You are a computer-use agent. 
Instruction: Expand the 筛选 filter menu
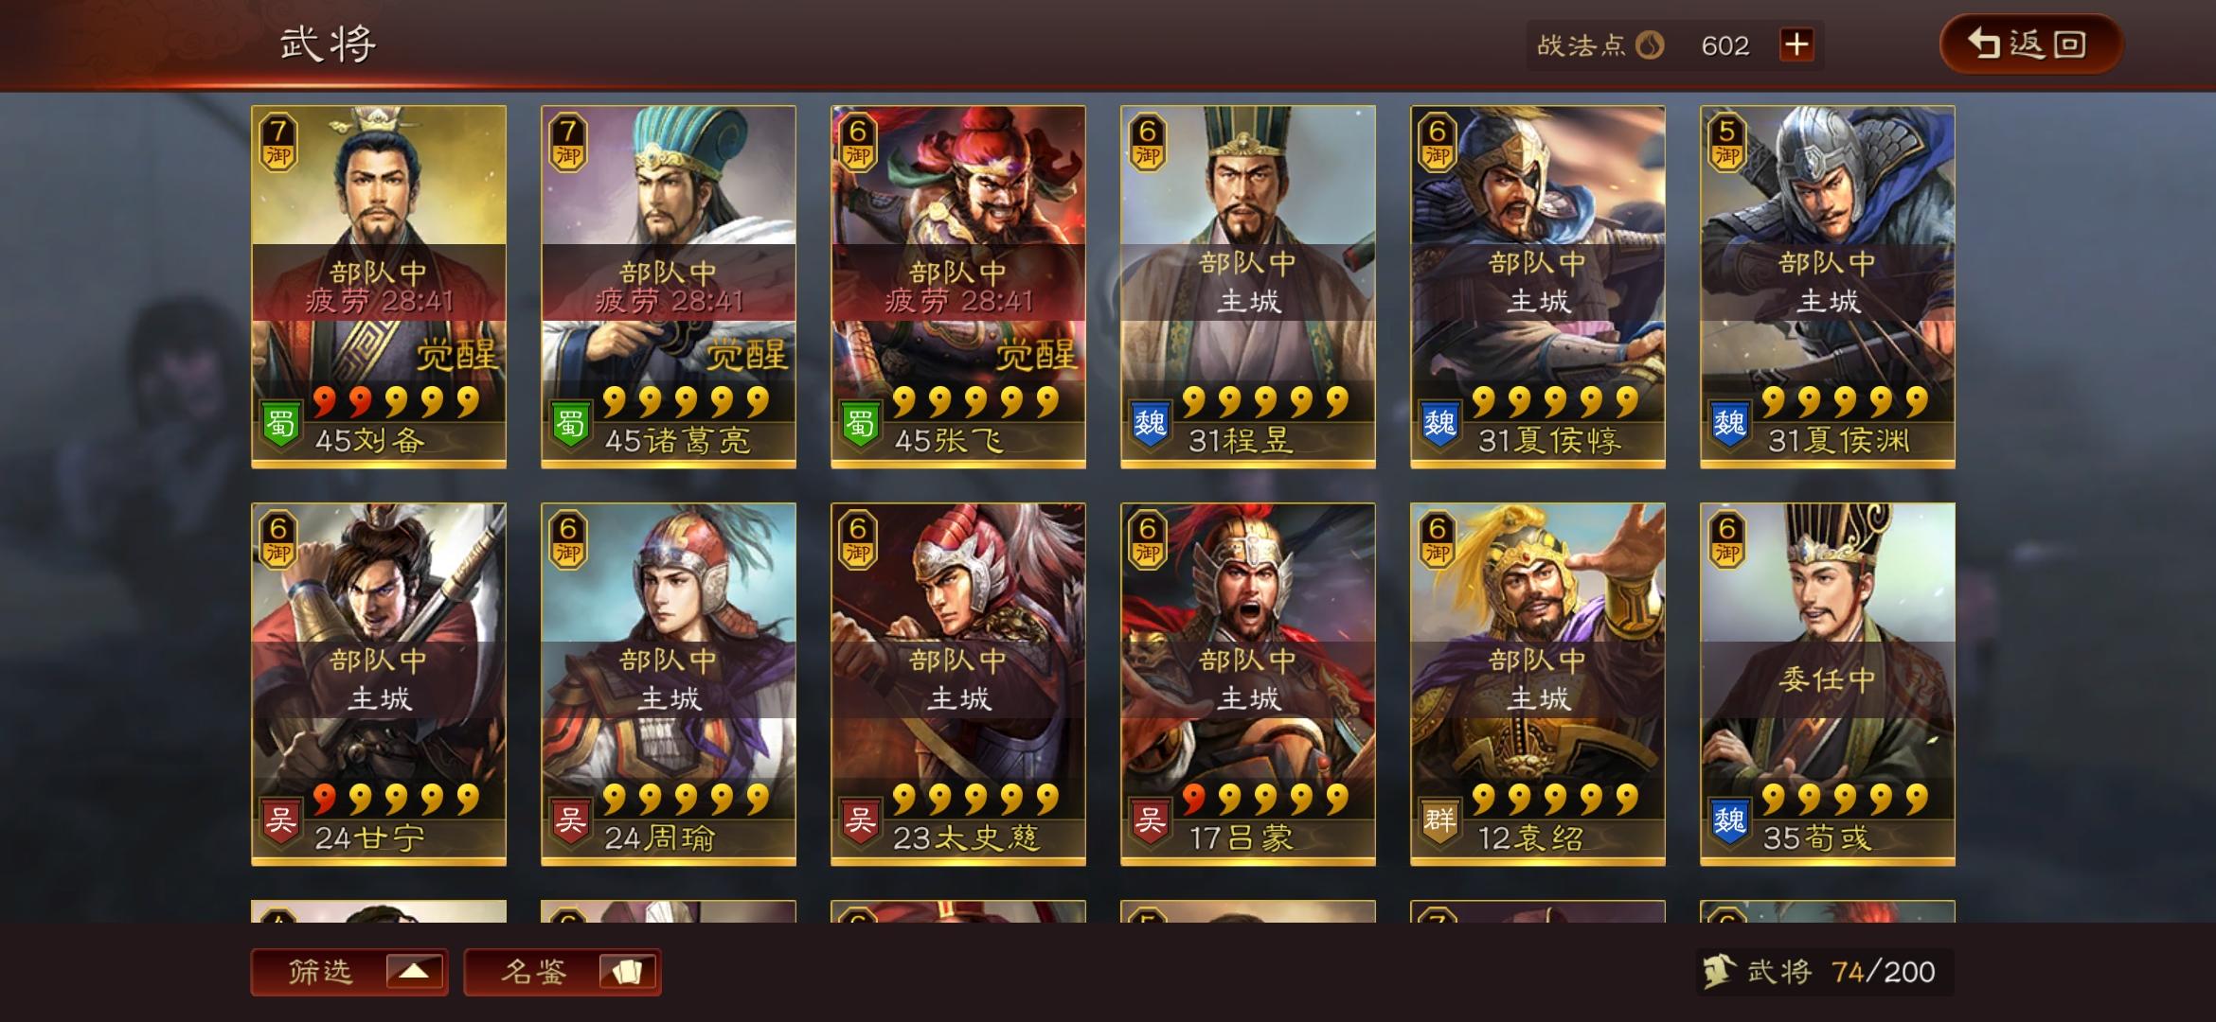tap(349, 972)
